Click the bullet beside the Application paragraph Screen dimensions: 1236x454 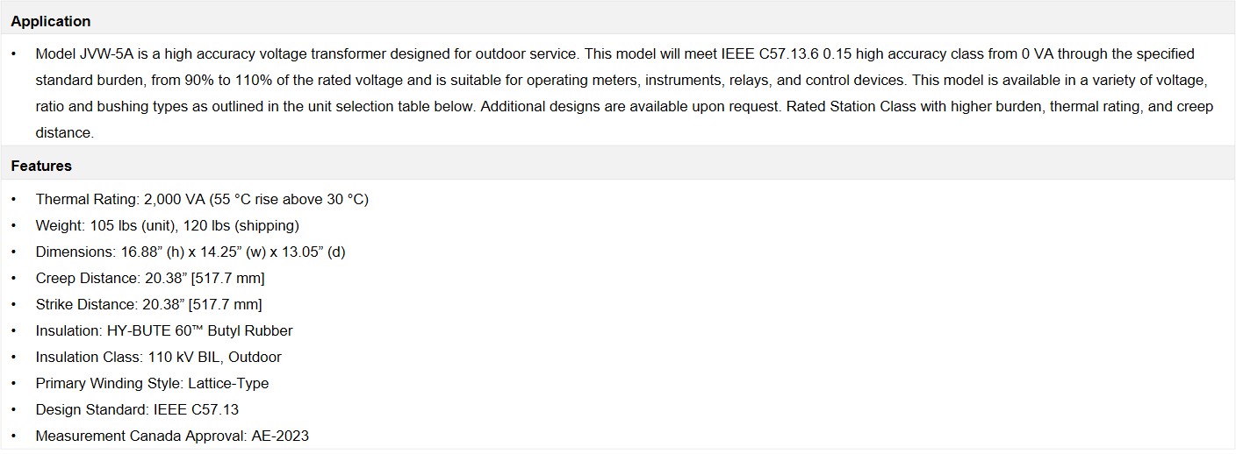coord(14,53)
